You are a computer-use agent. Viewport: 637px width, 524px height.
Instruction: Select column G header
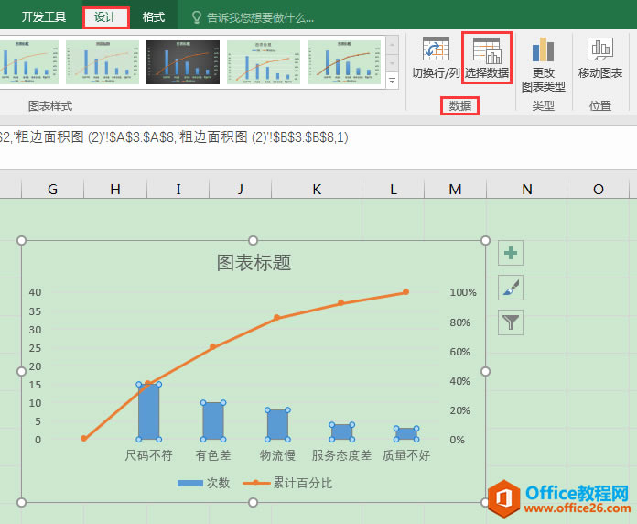pyautogui.click(x=52, y=189)
